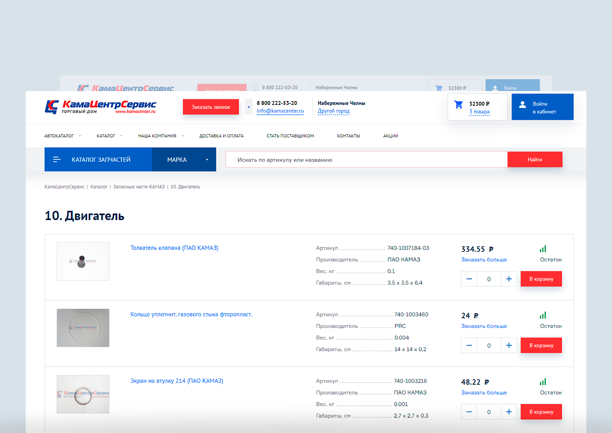The width and height of the screenshot is (612, 433).
Task: Increase quantity of Толкатель клапана with plus
Action: pyautogui.click(x=509, y=279)
